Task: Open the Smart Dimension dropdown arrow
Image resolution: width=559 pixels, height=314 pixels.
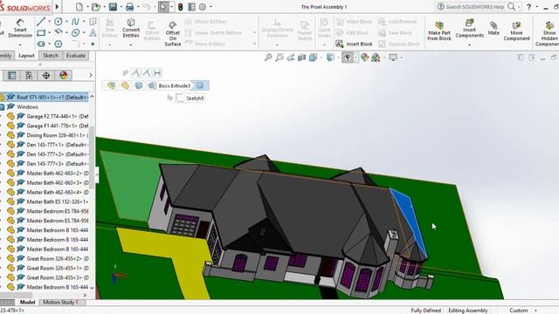Action: (x=20, y=44)
